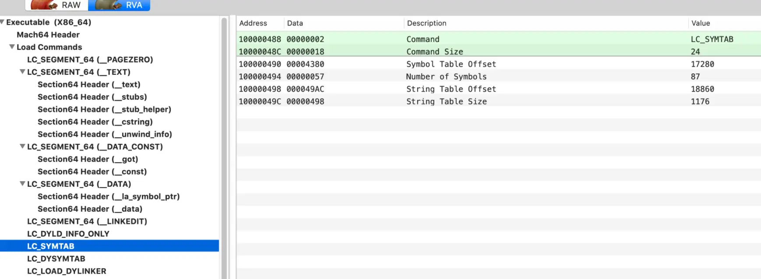Collapse the Executable (X86_64) root node
Viewport: 761px width, 279px height.
(2, 22)
